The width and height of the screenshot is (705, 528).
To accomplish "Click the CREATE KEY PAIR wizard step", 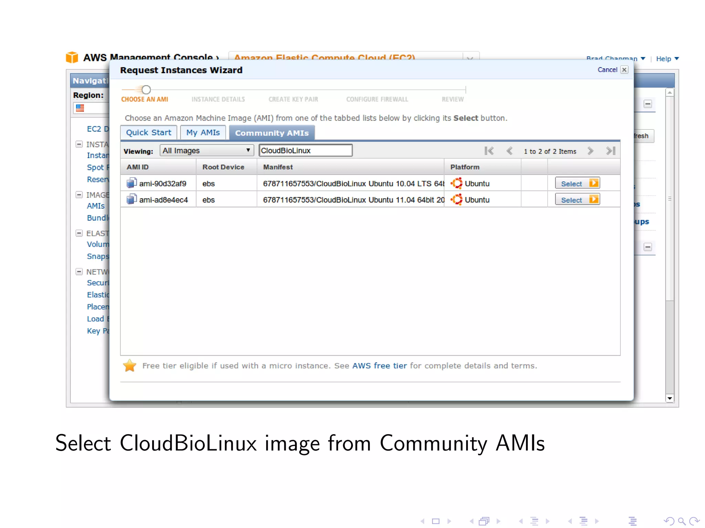I will pos(293,99).
